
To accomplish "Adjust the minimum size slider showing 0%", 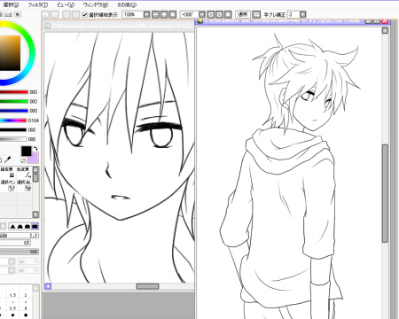I will pyautogui.click(x=15, y=243).
